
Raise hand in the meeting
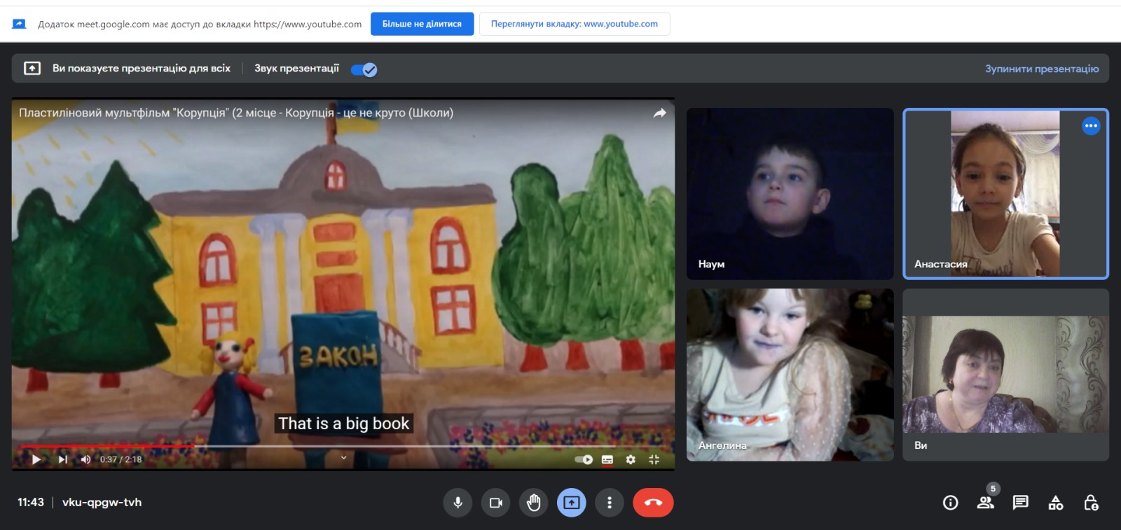tap(534, 503)
